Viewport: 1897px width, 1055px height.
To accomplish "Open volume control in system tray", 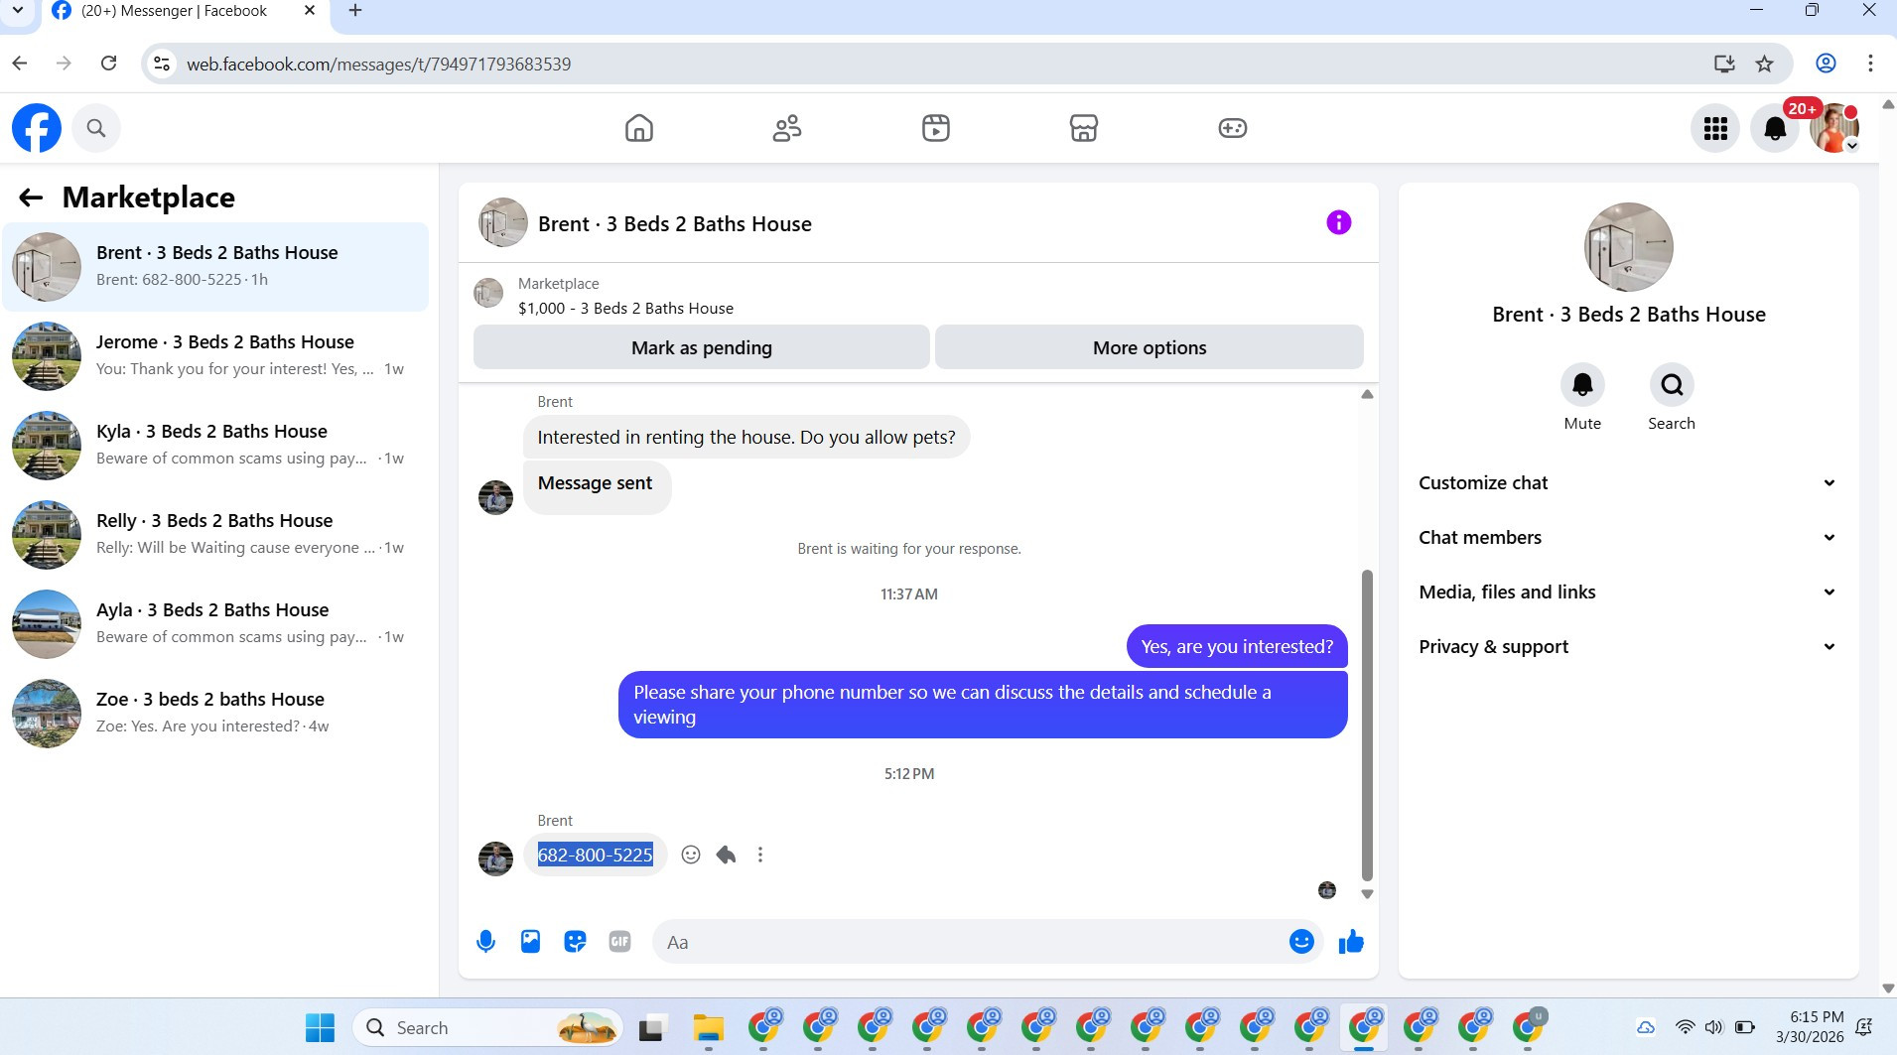I will tap(1713, 1028).
